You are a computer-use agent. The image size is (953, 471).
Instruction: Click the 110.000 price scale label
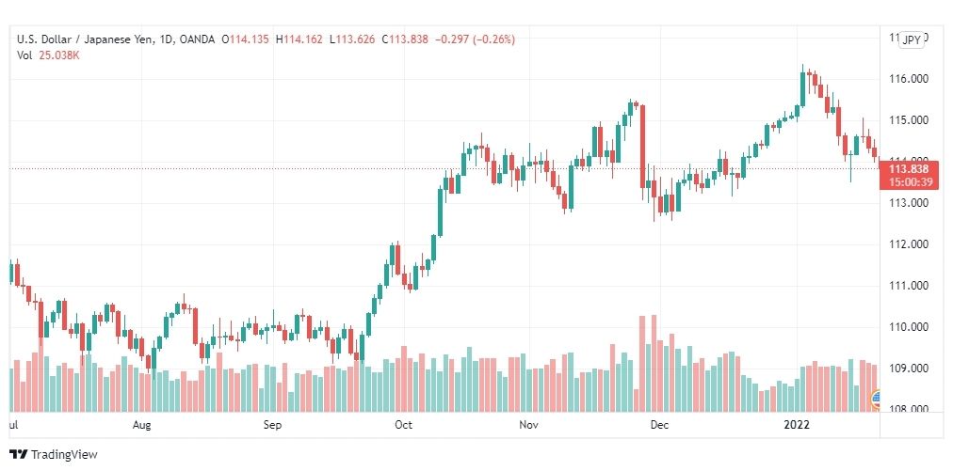[908, 326]
